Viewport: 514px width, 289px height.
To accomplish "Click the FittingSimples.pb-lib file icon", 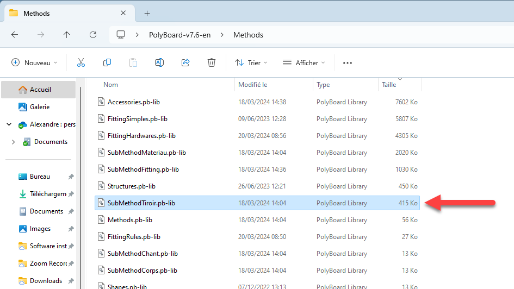I will point(101,118).
